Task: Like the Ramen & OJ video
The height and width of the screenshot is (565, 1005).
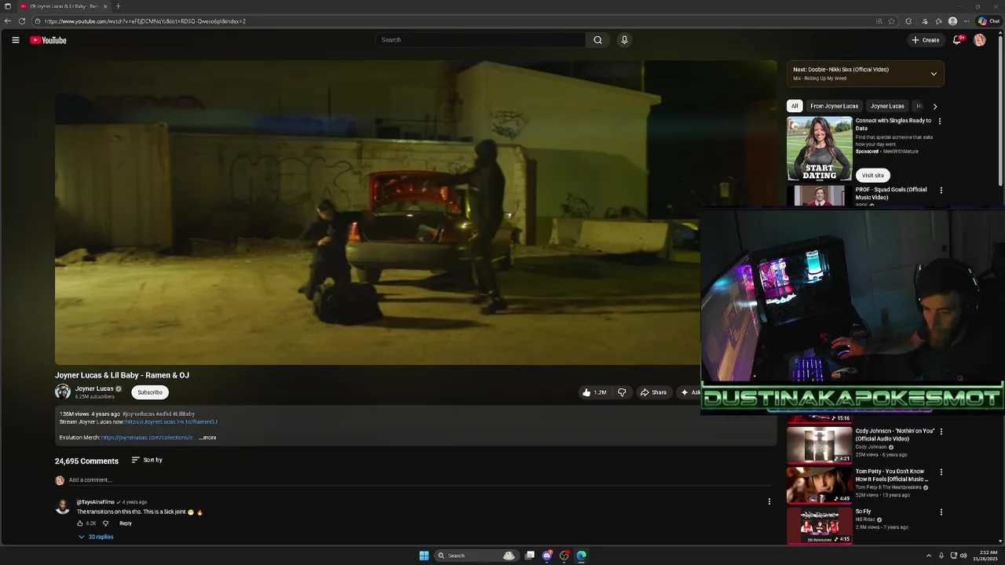Action: (594, 392)
